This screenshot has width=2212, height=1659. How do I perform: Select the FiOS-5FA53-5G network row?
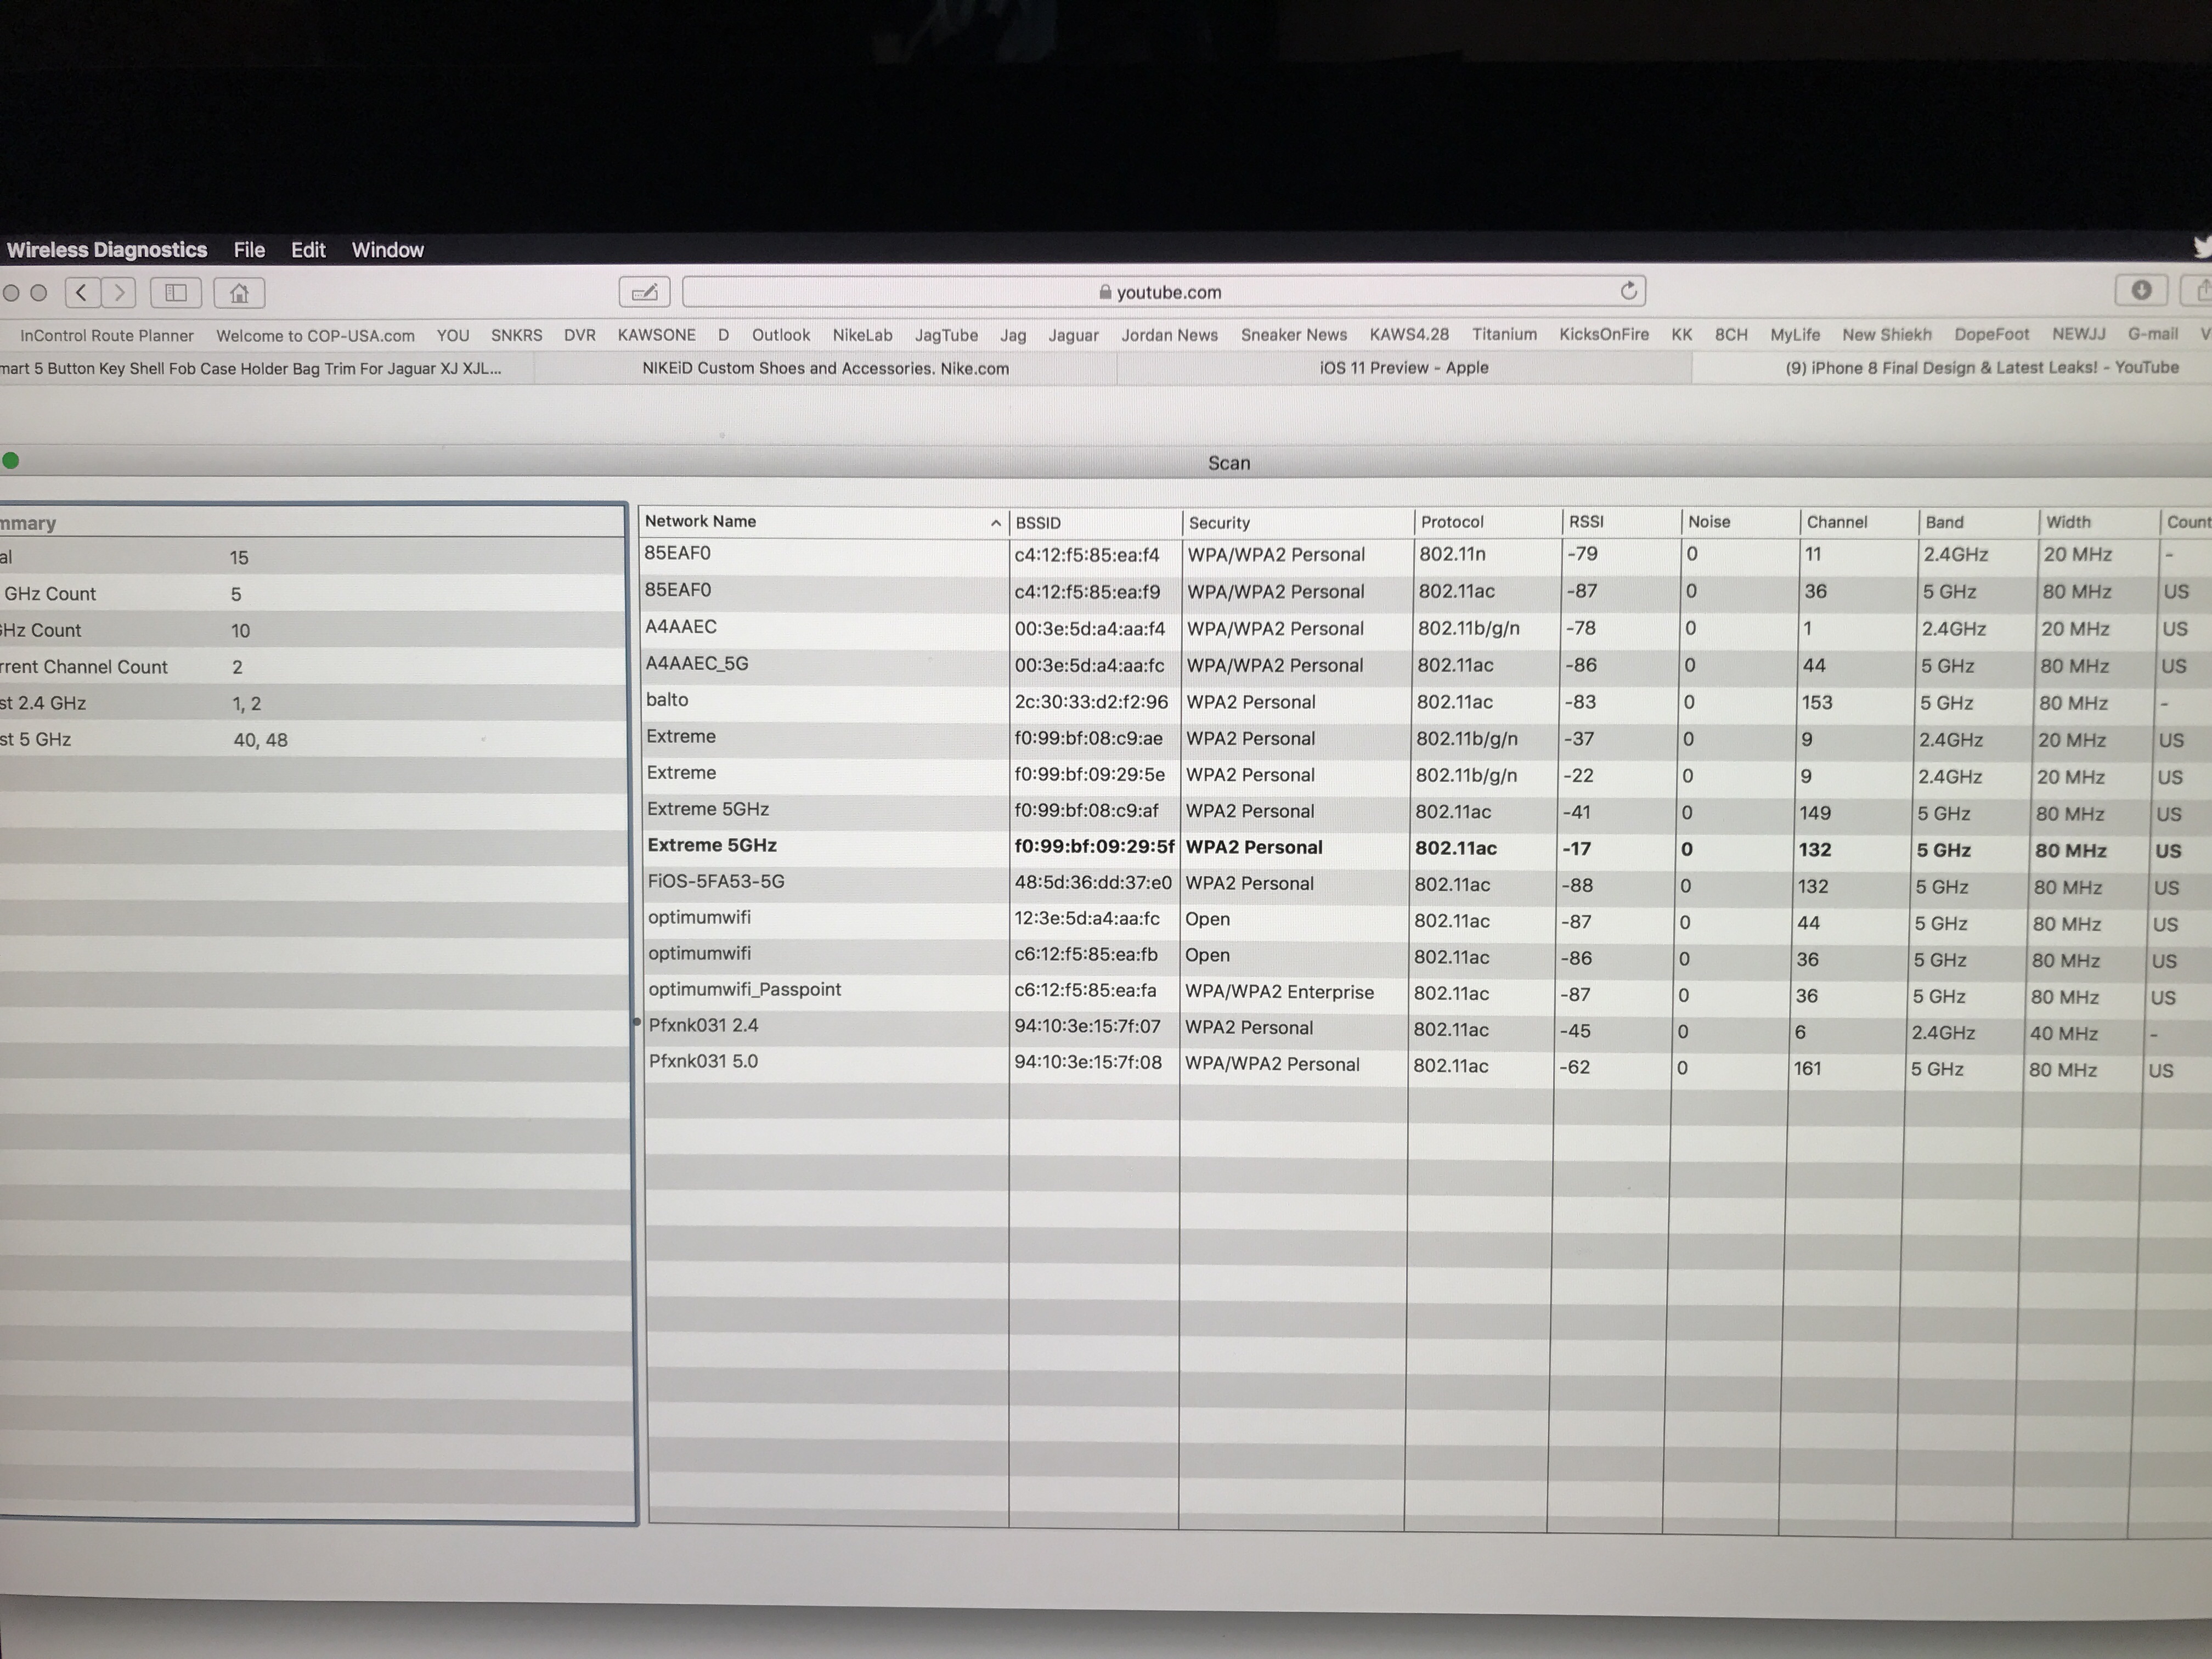pyautogui.click(x=716, y=882)
